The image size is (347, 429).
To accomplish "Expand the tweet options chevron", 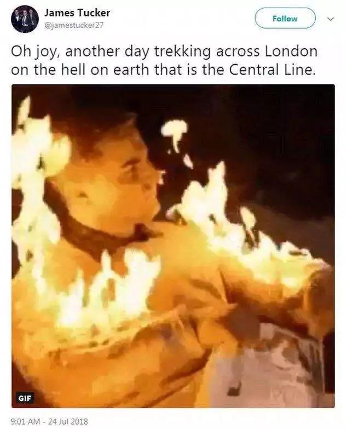I will pyautogui.click(x=331, y=19).
